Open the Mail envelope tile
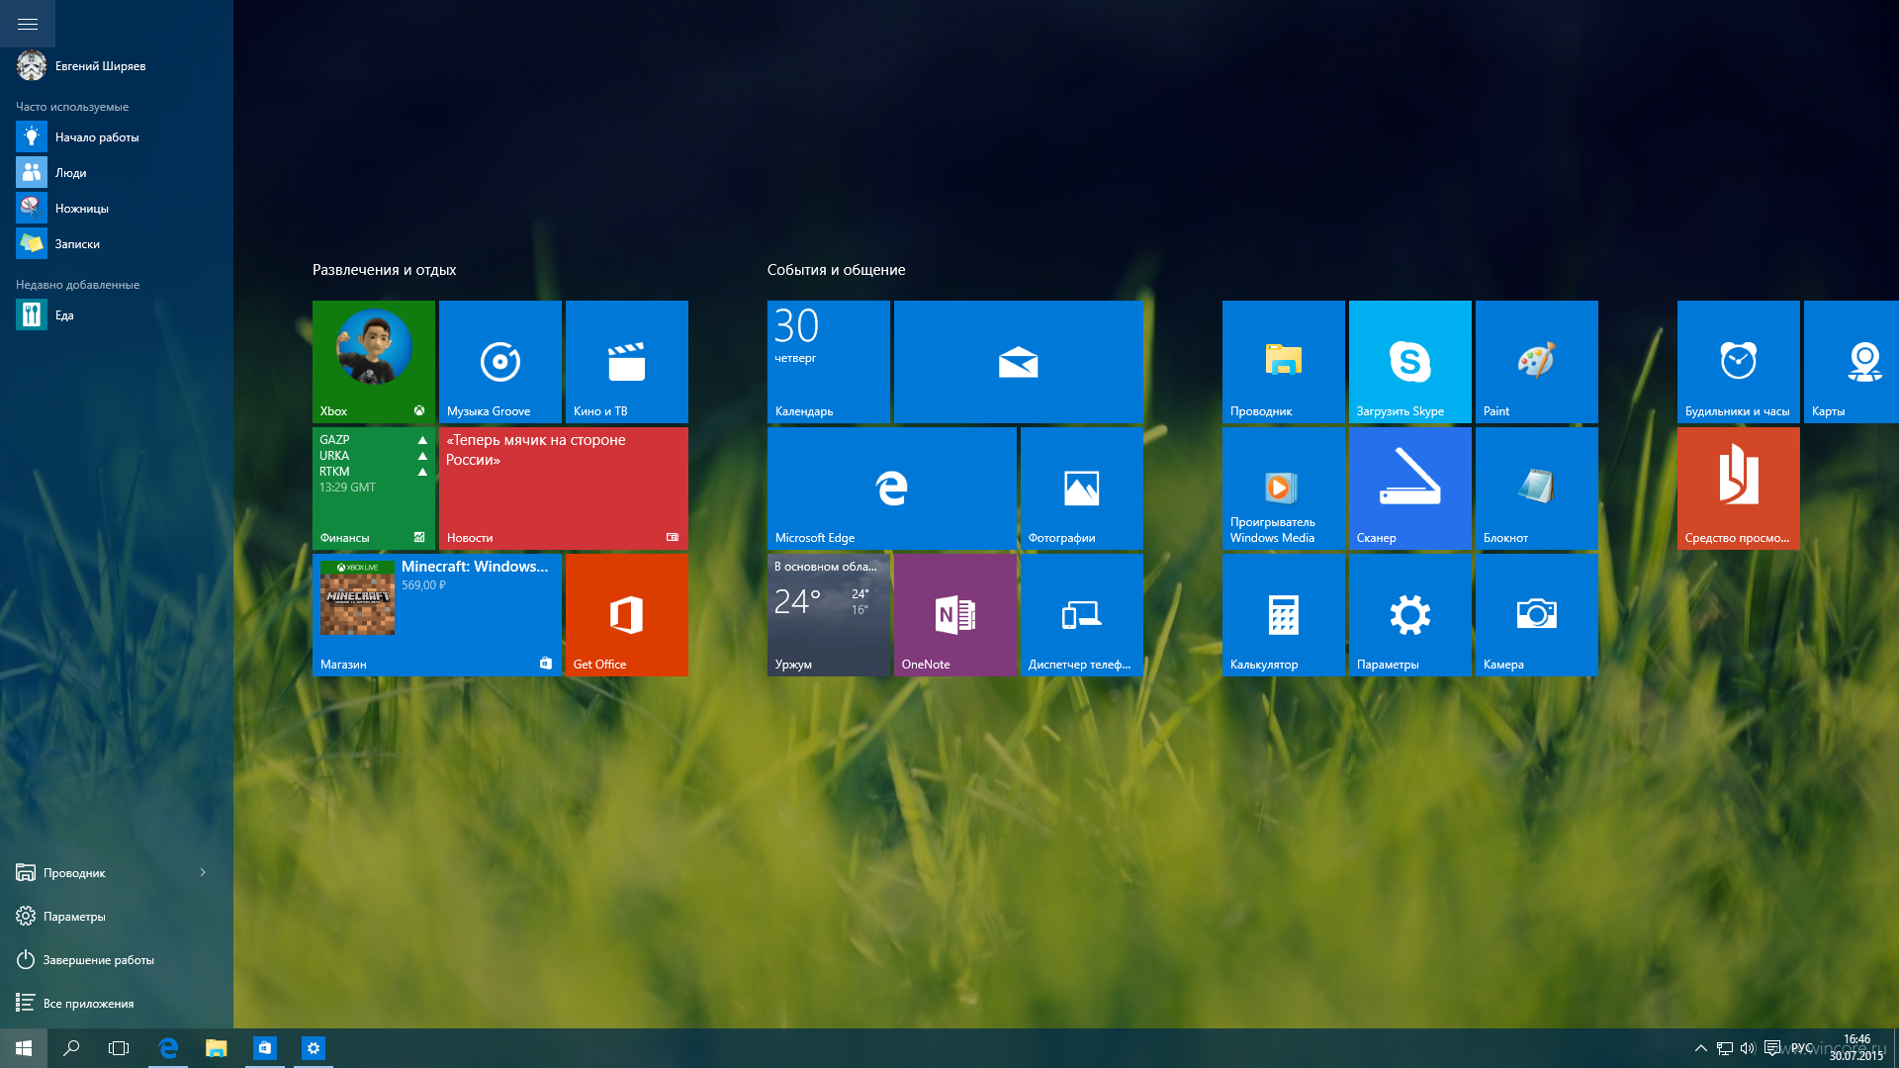 click(1019, 362)
